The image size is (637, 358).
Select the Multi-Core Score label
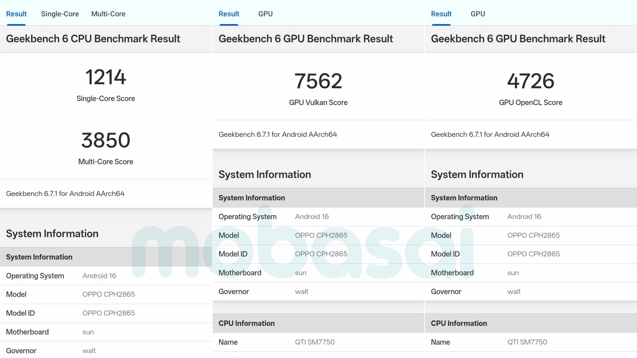[x=106, y=161]
